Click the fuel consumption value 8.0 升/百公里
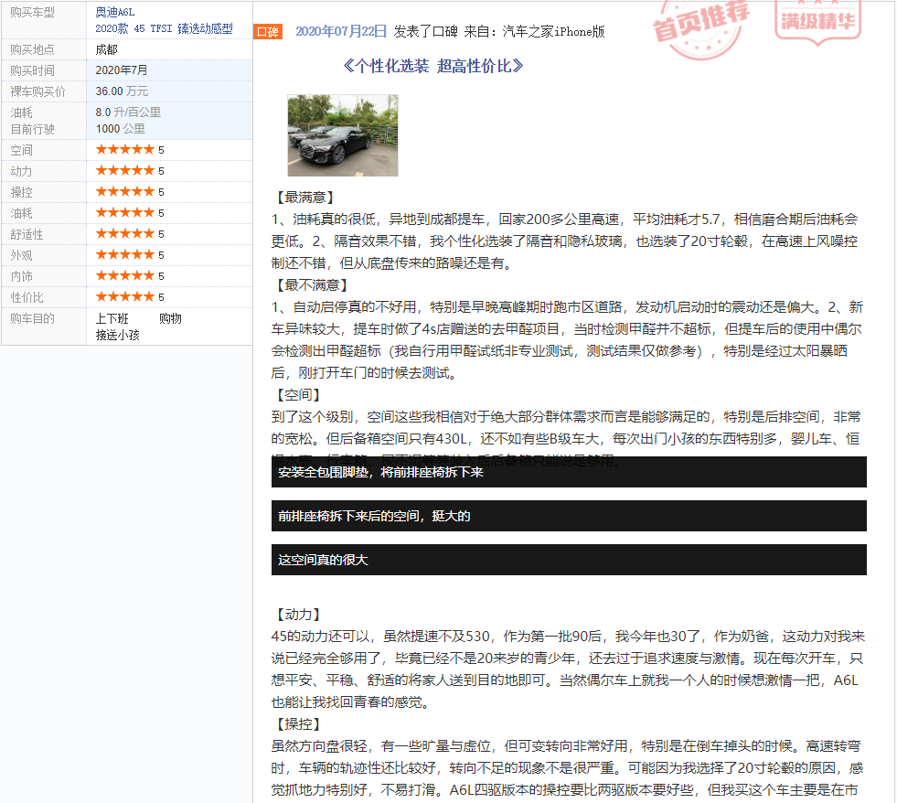897x803 pixels. [128, 112]
